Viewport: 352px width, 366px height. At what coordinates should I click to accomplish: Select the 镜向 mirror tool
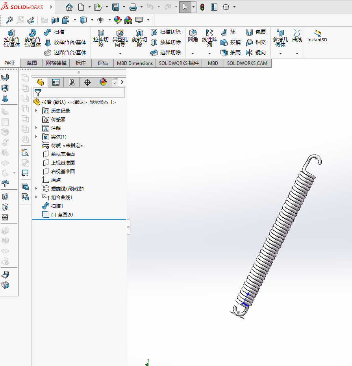[x=256, y=52]
